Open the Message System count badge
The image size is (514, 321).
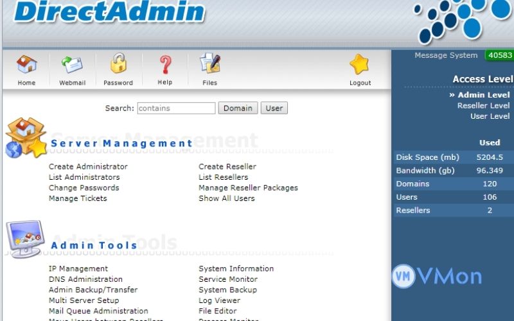500,55
